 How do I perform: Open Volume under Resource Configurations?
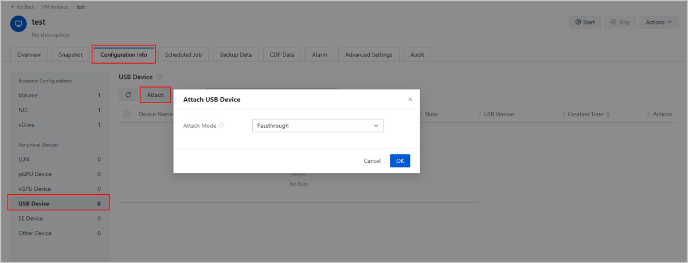click(x=28, y=95)
